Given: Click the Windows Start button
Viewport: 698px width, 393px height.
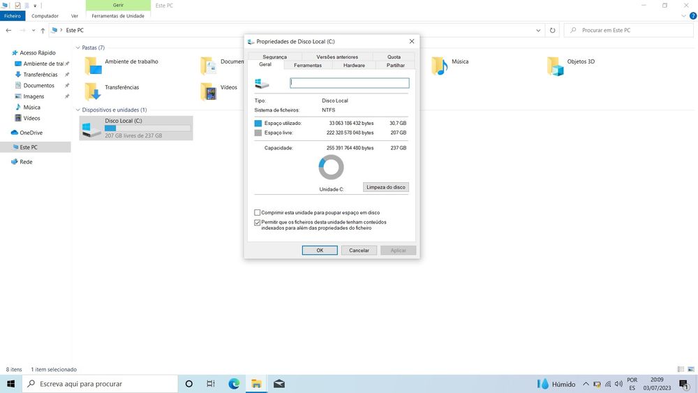Looking at the screenshot, I should (11, 384).
